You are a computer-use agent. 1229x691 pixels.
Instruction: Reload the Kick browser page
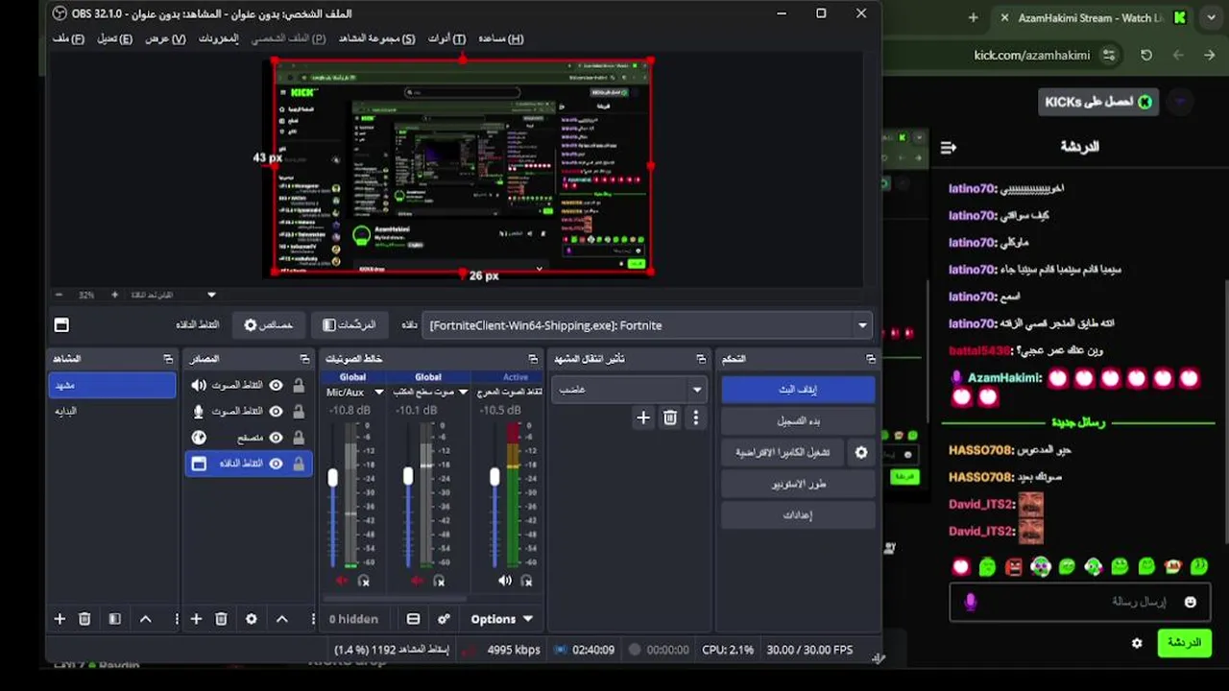pos(1146,56)
